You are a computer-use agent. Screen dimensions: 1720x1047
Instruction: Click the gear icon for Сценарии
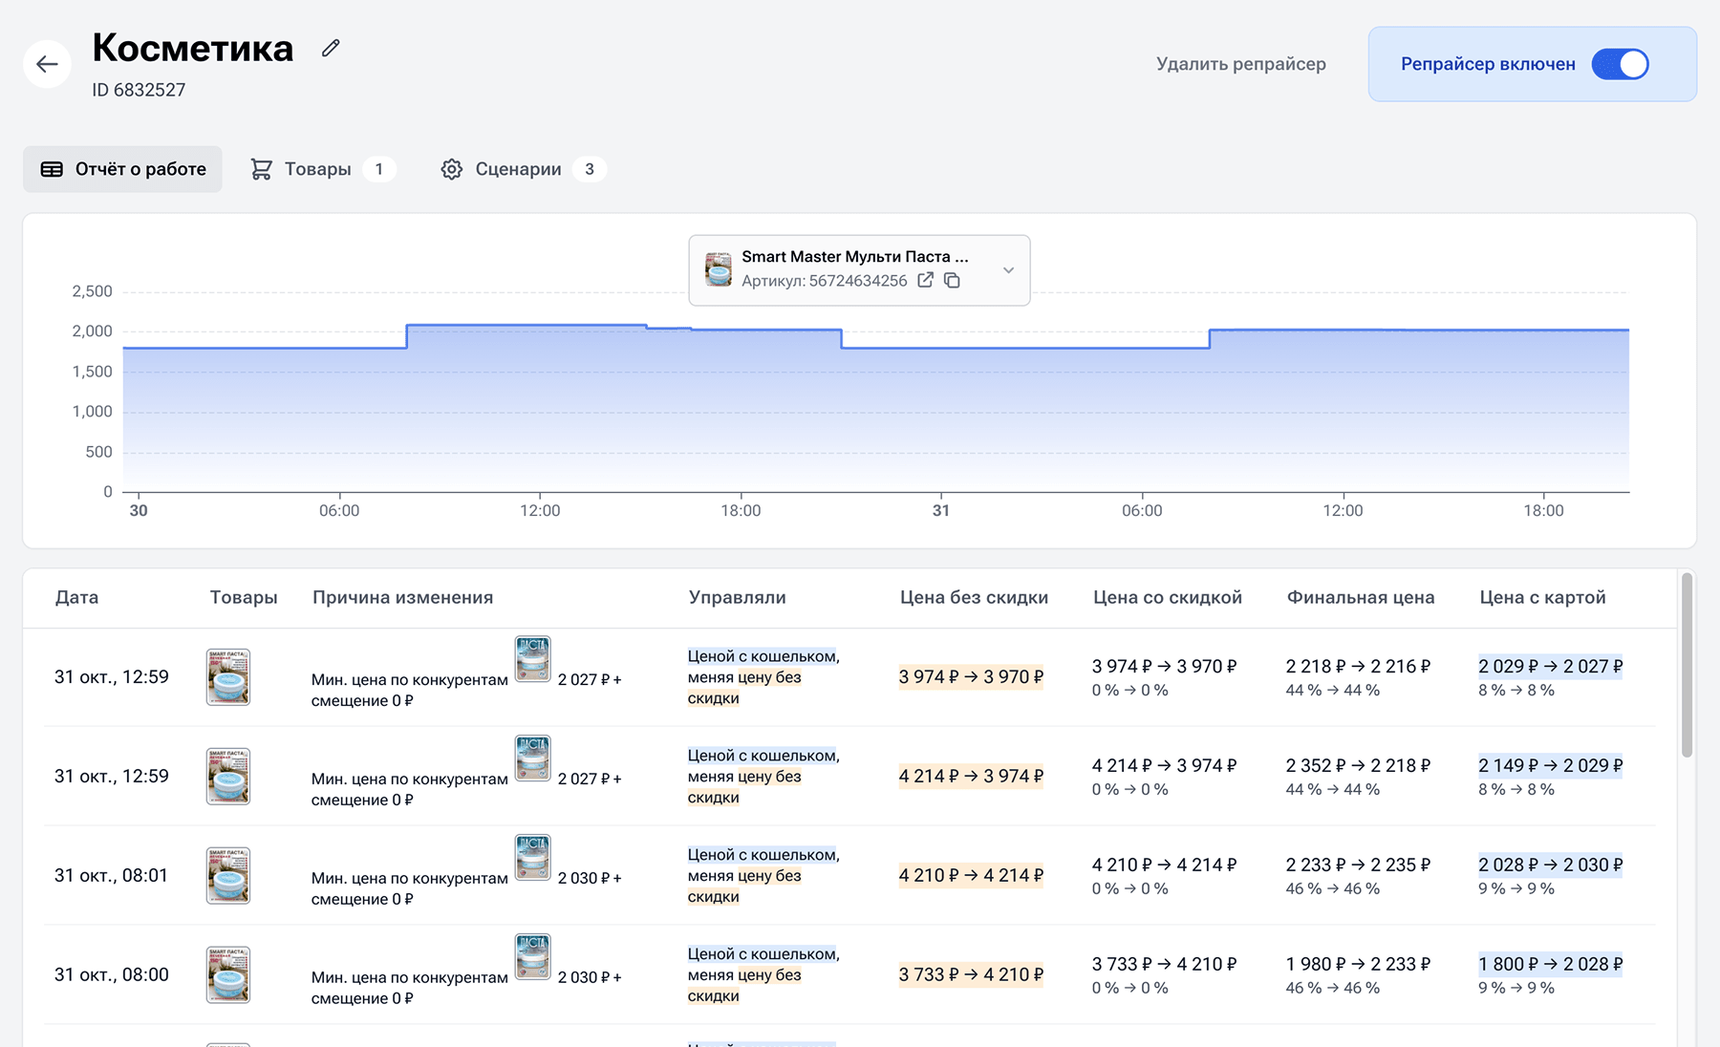click(x=451, y=169)
